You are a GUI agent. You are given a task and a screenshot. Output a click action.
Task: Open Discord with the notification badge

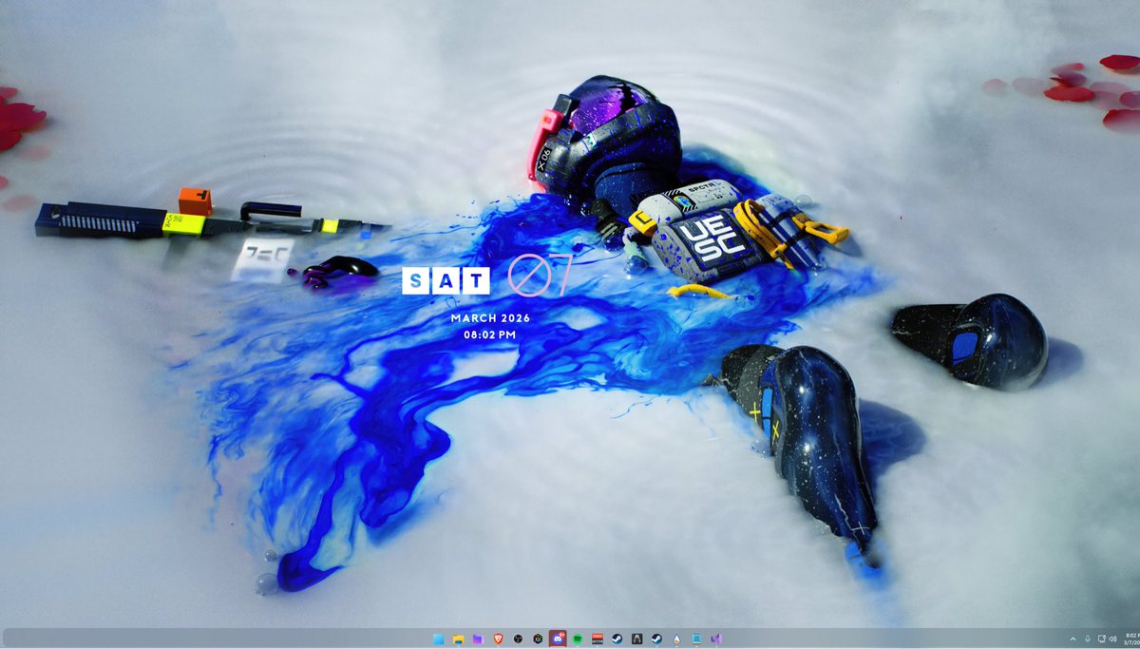(x=558, y=639)
